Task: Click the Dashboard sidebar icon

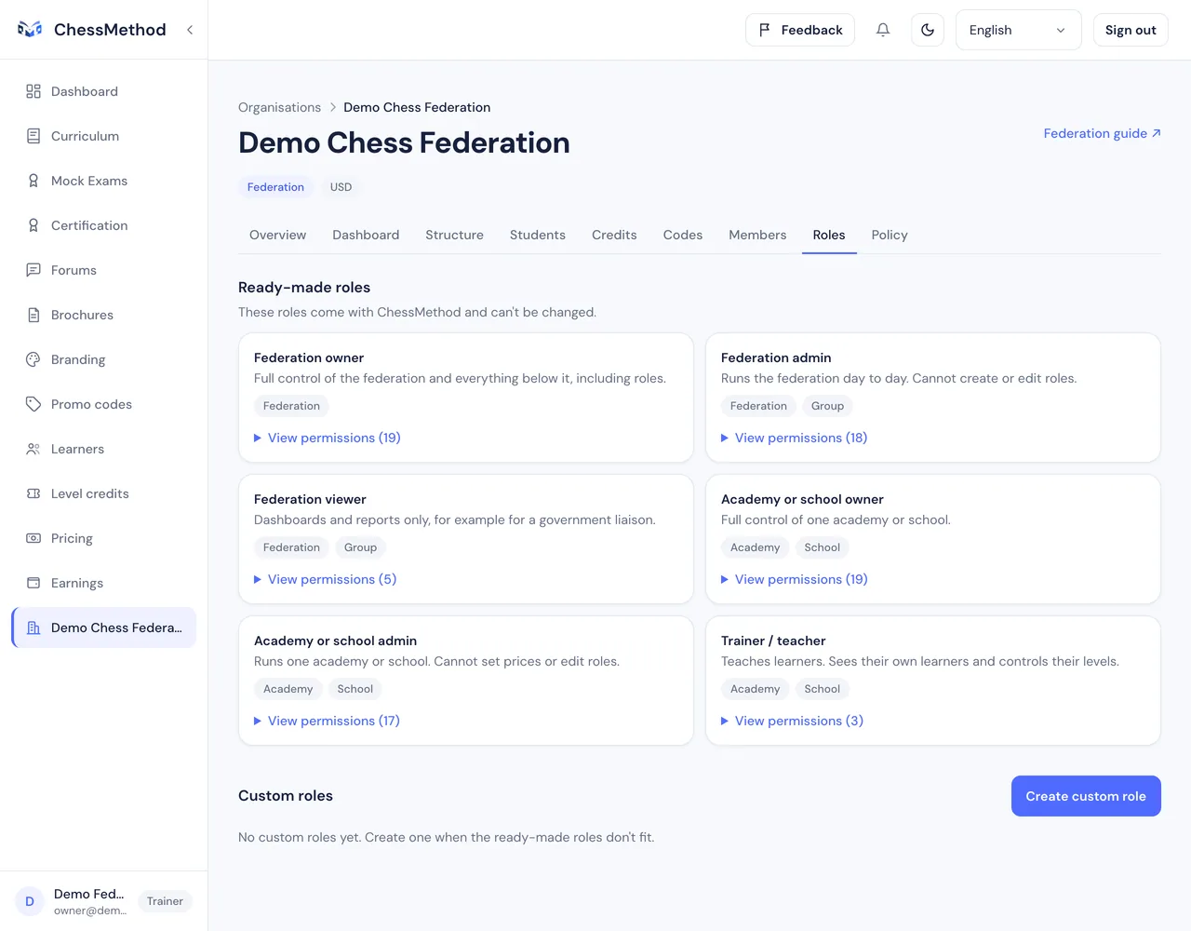Action: coord(33,91)
